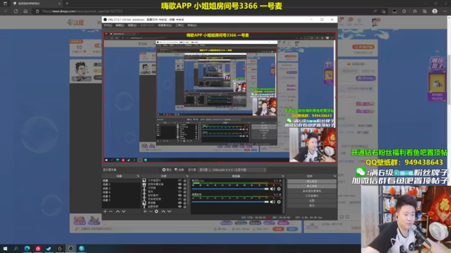Select scene 场景 7 in list

(x=121, y=200)
